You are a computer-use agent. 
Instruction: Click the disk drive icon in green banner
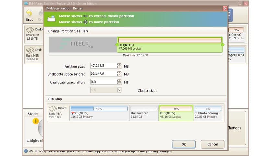pos(52,19)
